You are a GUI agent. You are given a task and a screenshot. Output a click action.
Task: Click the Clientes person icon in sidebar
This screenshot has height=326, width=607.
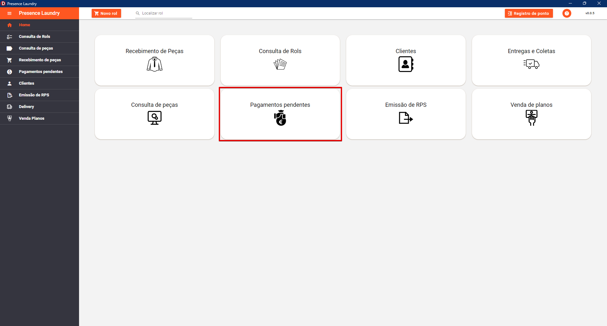pyautogui.click(x=9, y=83)
